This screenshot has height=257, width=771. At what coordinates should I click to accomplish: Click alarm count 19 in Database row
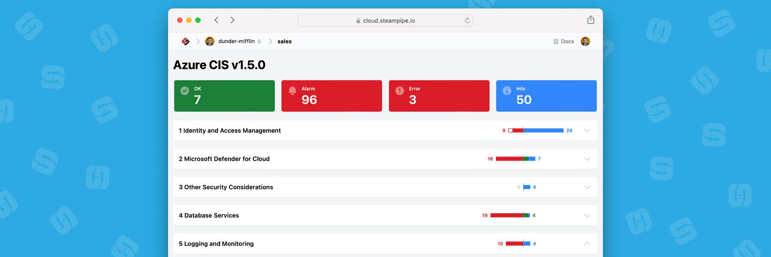tap(485, 215)
